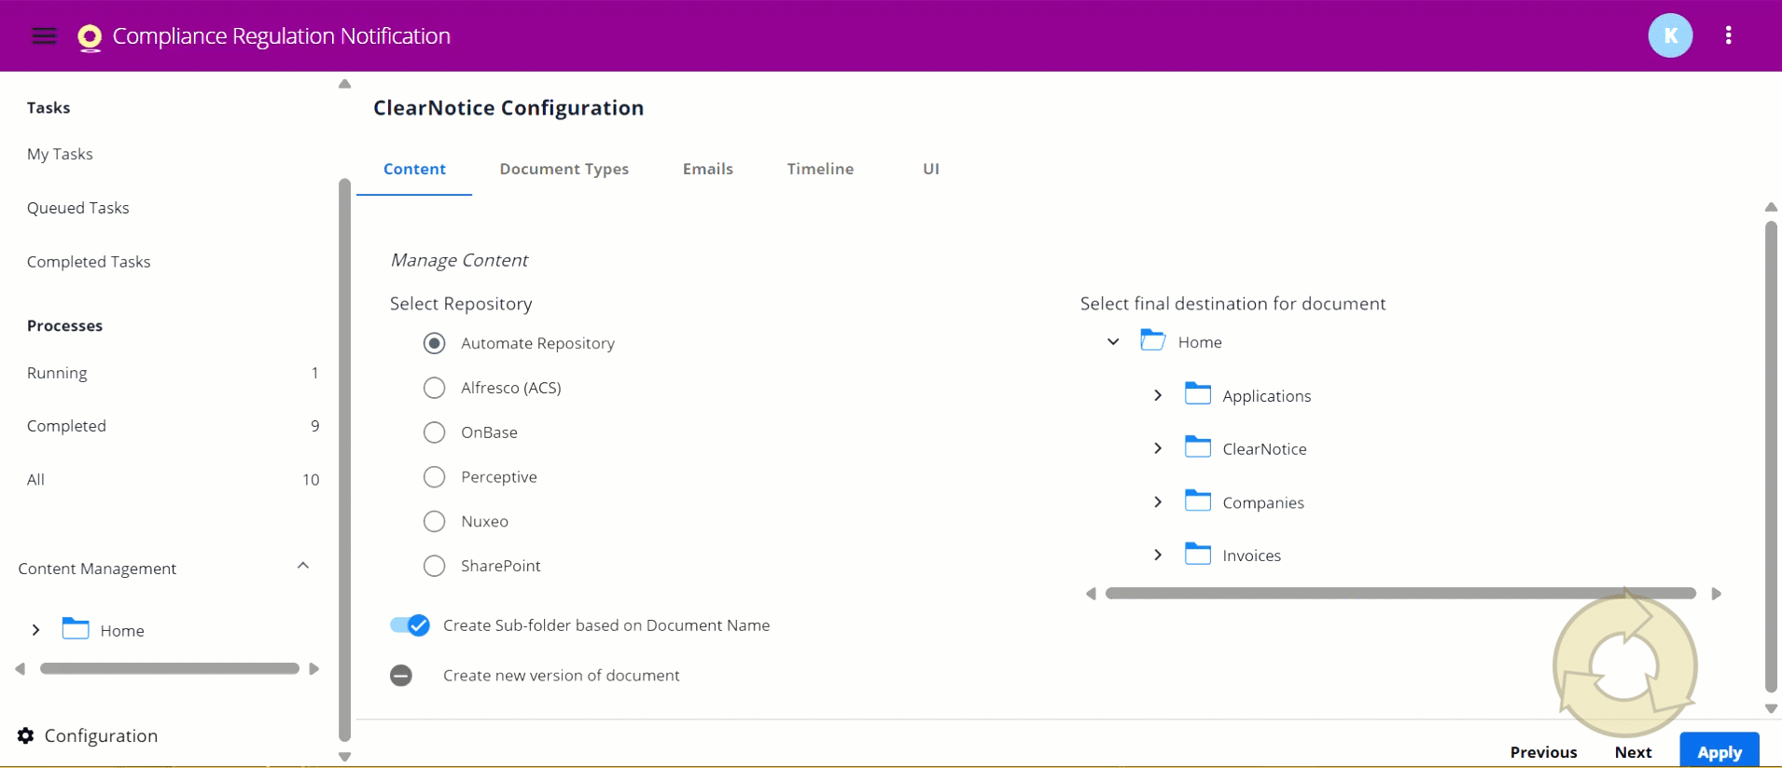Collapse the Home destination folder

[1113, 342]
